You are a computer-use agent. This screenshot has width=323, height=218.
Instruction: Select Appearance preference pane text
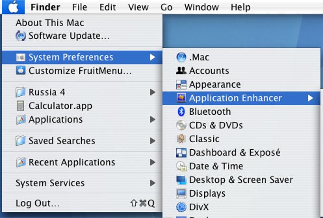click(x=215, y=85)
